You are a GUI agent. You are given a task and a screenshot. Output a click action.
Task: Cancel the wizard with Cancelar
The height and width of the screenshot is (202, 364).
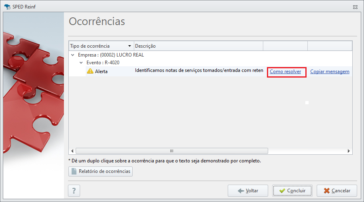(337, 191)
